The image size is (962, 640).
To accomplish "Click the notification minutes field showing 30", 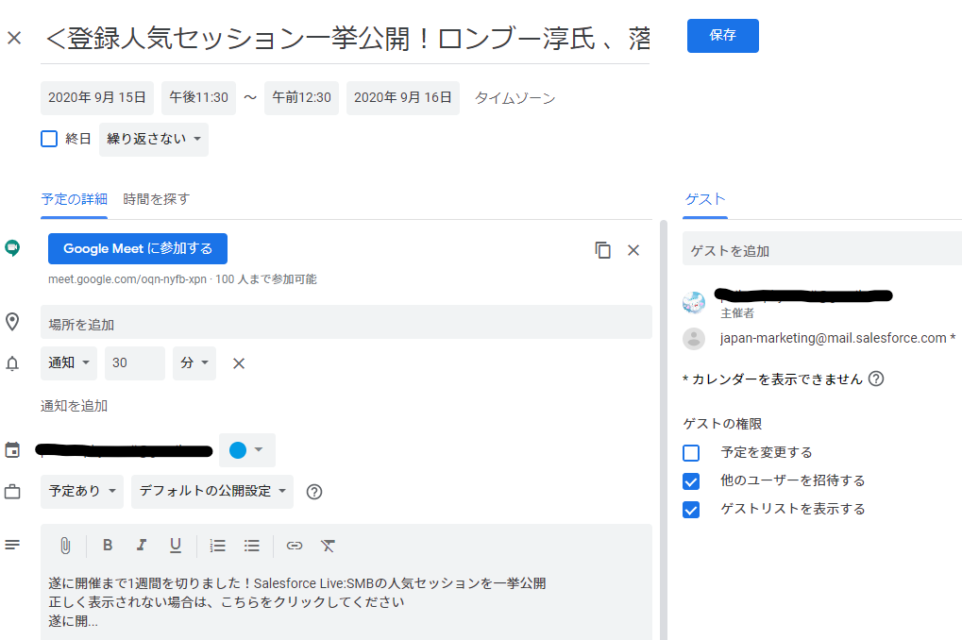I will tap(135, 363).
